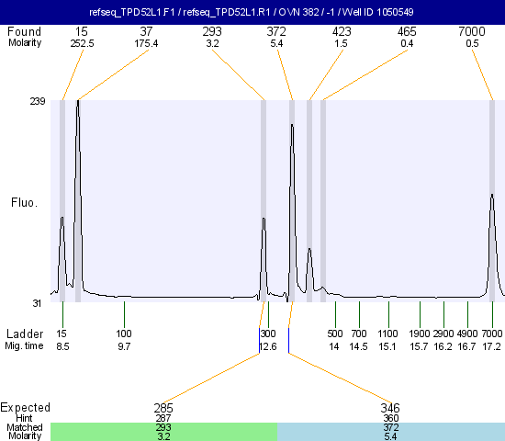Select the found peak label 465
Screen dimensions: 505x441
tap(407, 31)
